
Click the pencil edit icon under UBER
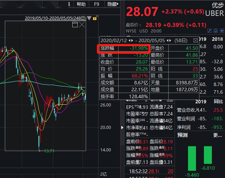click(209, 31)
